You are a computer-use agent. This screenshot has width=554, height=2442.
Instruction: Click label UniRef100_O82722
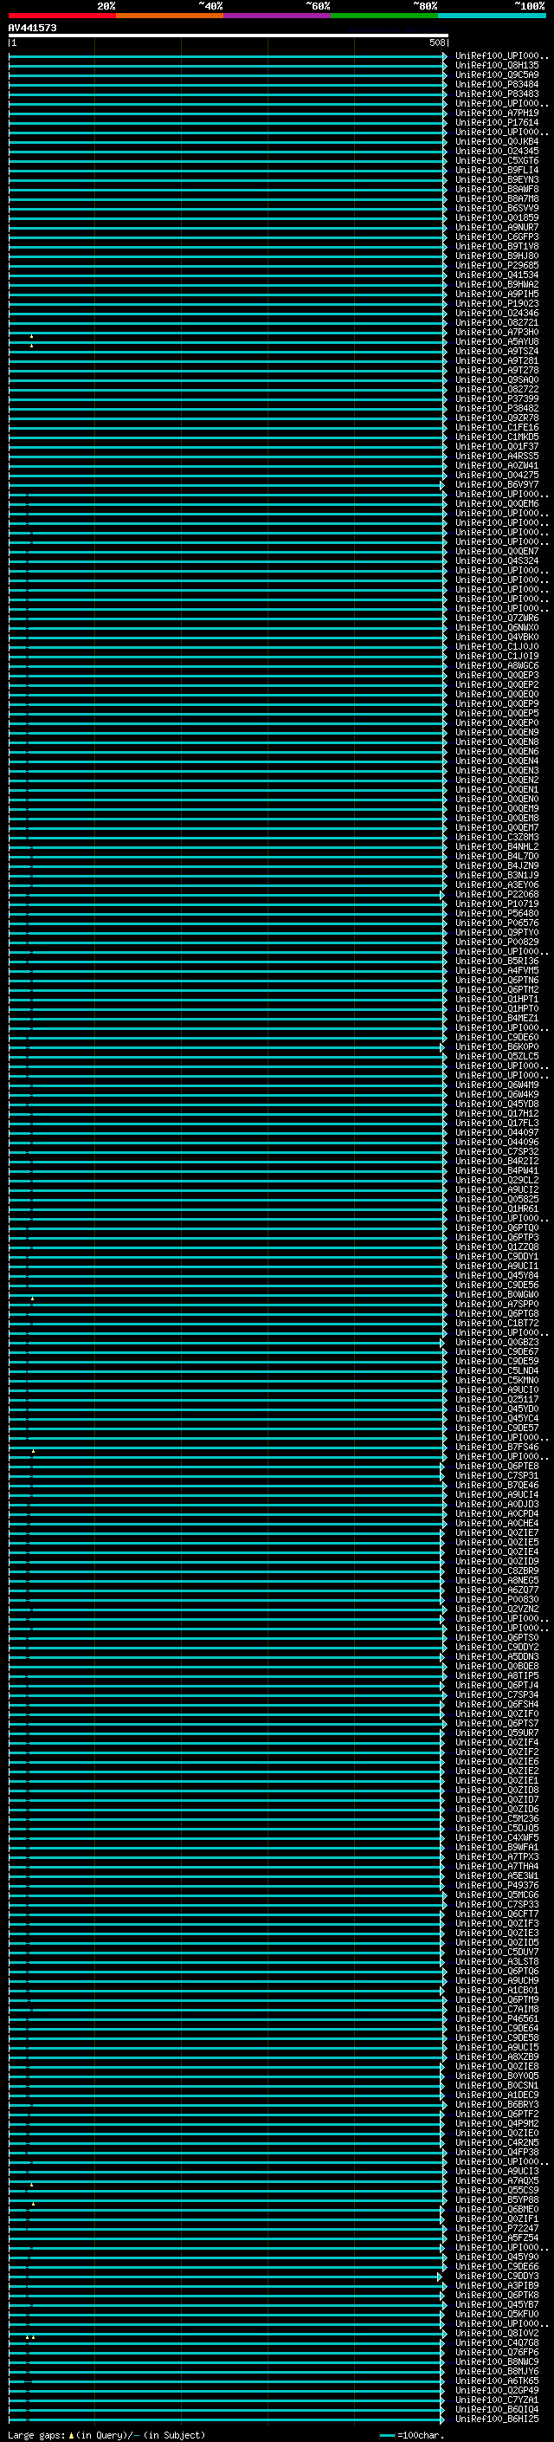click(497, 389)
